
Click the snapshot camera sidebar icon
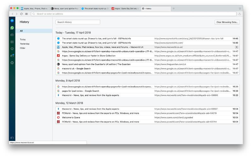coord(12,35)
